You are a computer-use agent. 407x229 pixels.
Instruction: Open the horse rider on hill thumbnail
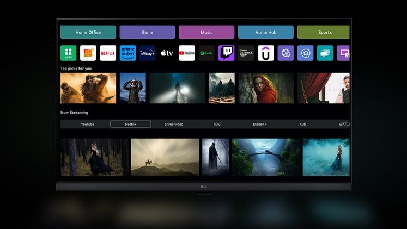(x=165, y=157)
